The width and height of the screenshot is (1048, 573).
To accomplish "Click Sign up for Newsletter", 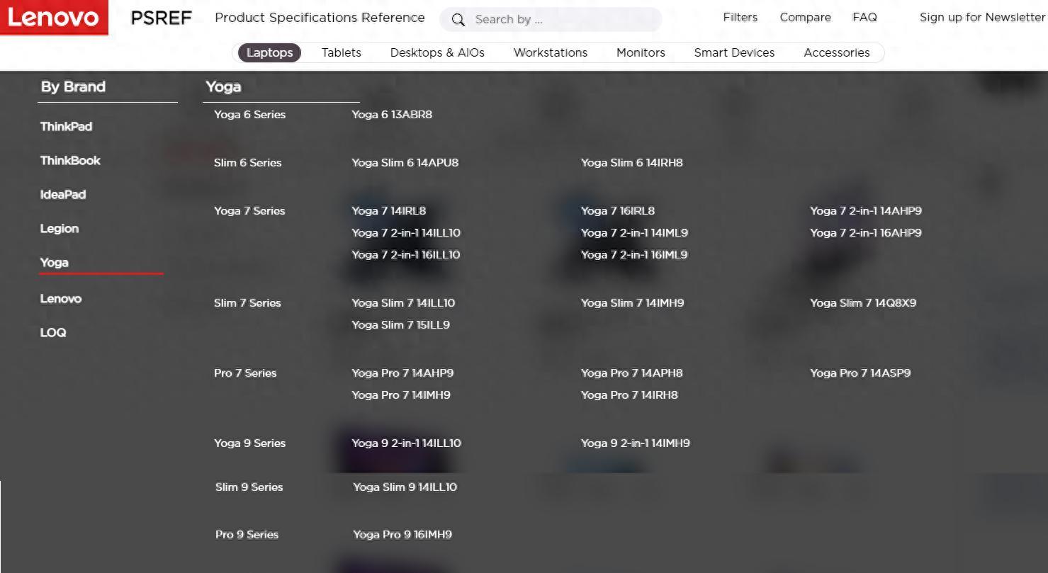I will click(x=982, y=17).
